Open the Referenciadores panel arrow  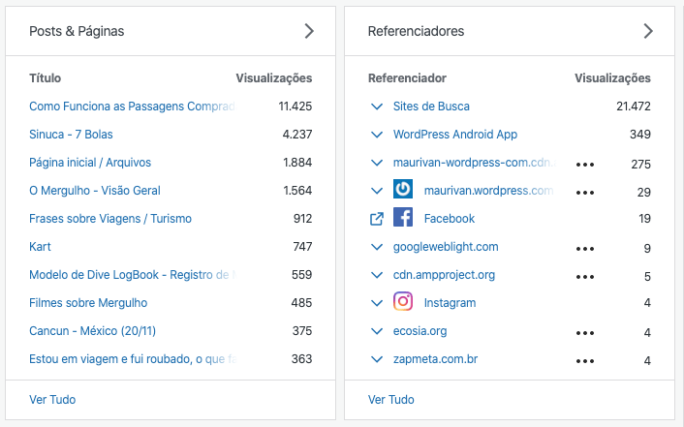[648, 31]
